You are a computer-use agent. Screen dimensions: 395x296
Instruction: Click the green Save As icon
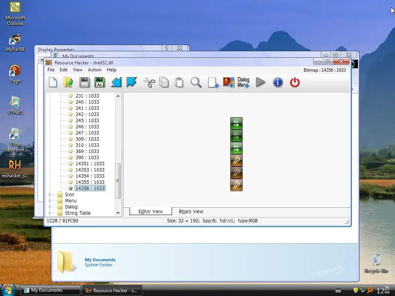[100, 82]
